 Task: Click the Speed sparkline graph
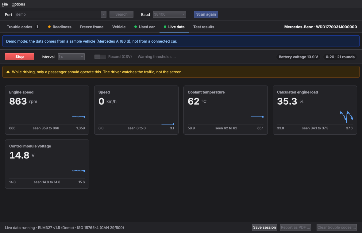tap(136, 117)
